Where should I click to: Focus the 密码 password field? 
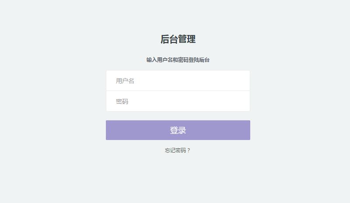pyautogui.click(x=178, y=101)
